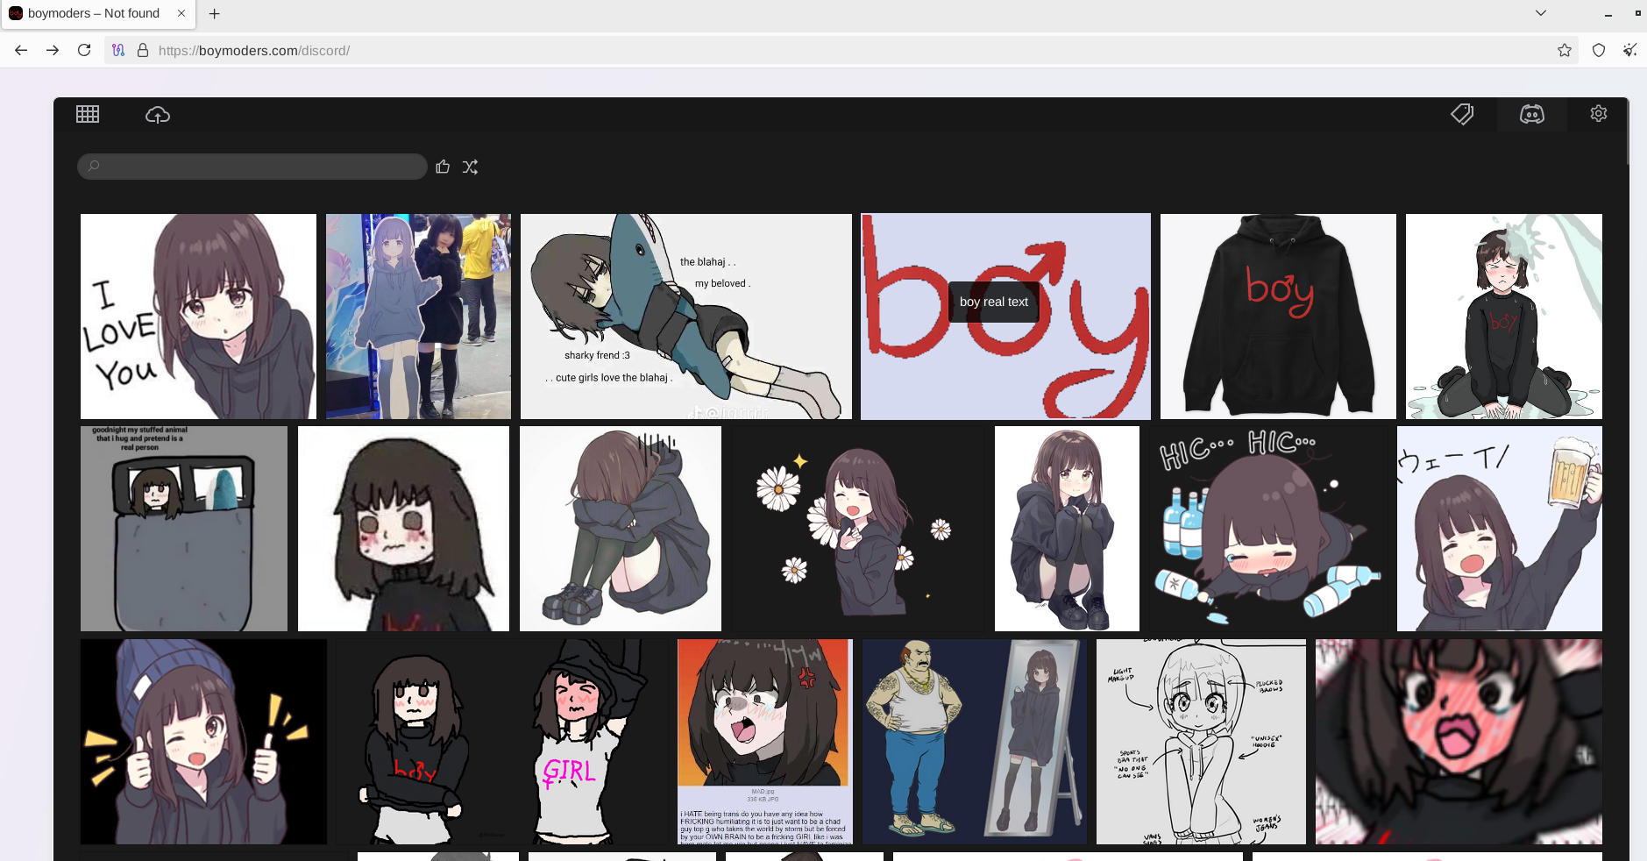Open the browser shield protection icon
Screen dimensions: 1647x861
[x=1598, y=51]
